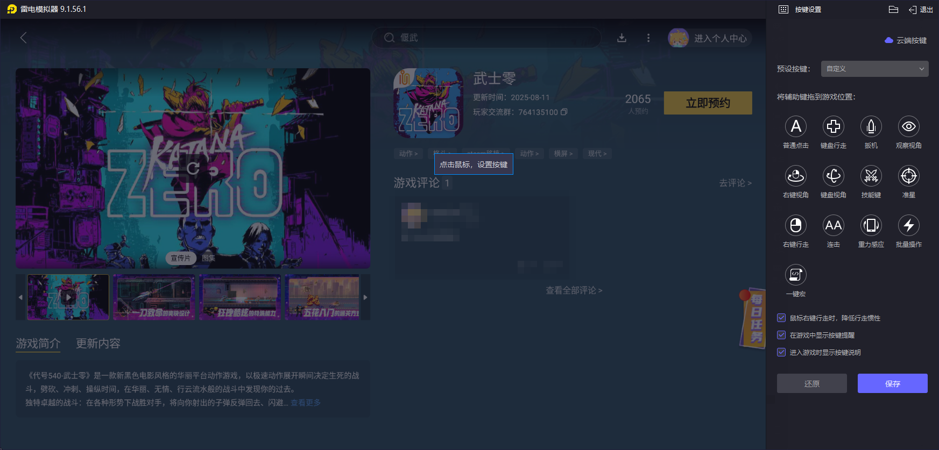Open the 预设按键 自定义 dropdown
The image size is (939, 450).
[x=875, y=69]
